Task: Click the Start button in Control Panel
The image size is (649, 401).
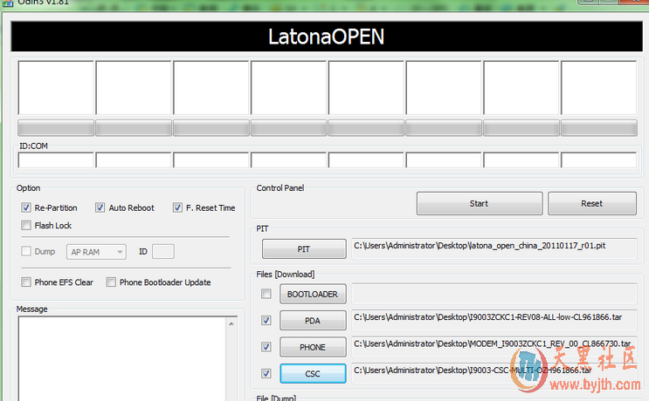Action: pos(479,203)
